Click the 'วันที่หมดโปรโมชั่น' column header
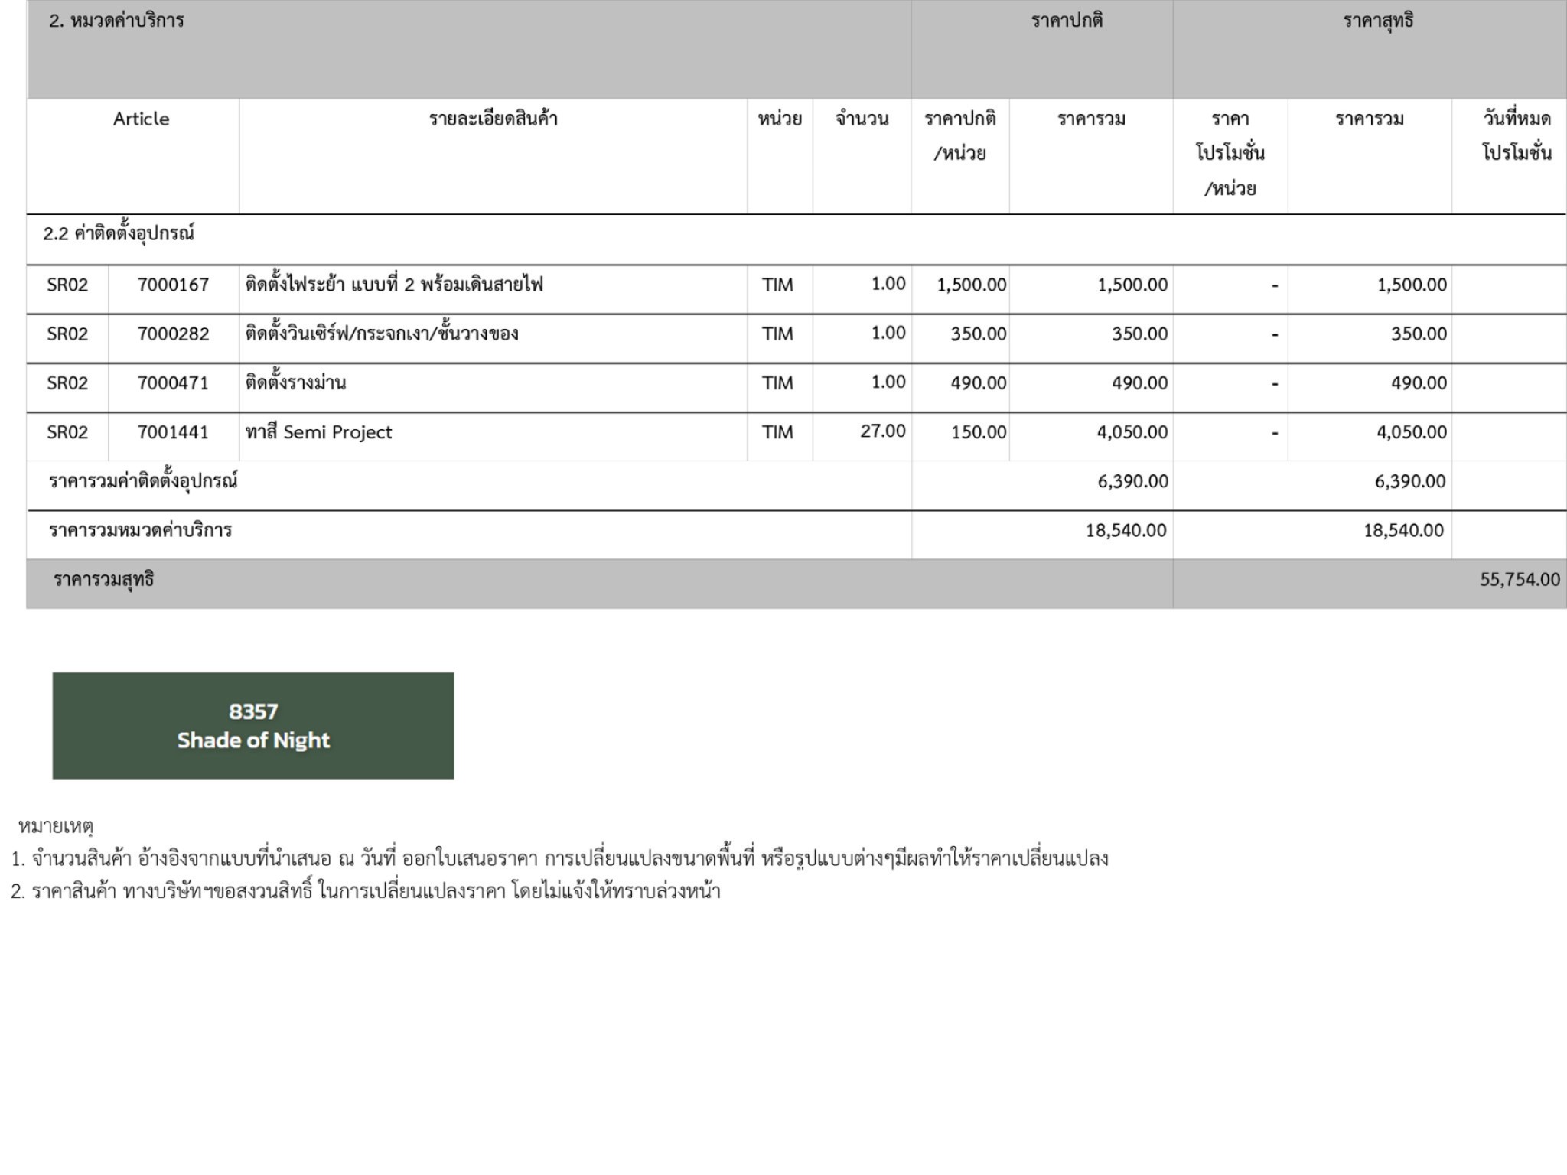Viewport: 1567px width, 1175px height. point(1516,135)
